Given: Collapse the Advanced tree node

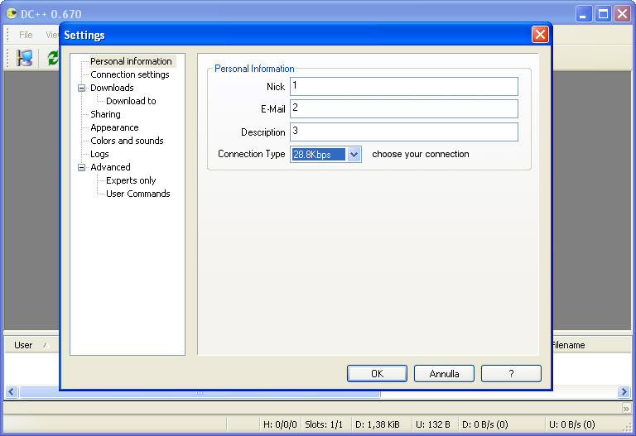Looking at the screenshot, I should tap(82, 167).
